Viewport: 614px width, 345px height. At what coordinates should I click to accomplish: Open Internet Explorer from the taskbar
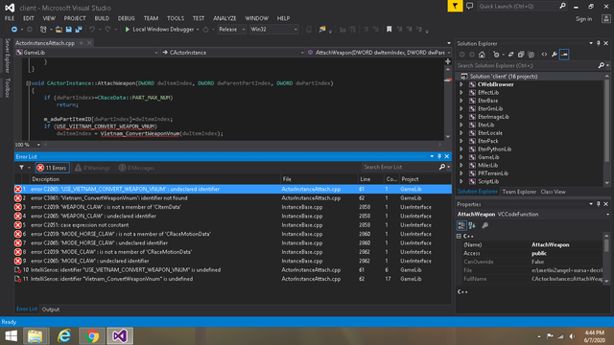(64, 336)
